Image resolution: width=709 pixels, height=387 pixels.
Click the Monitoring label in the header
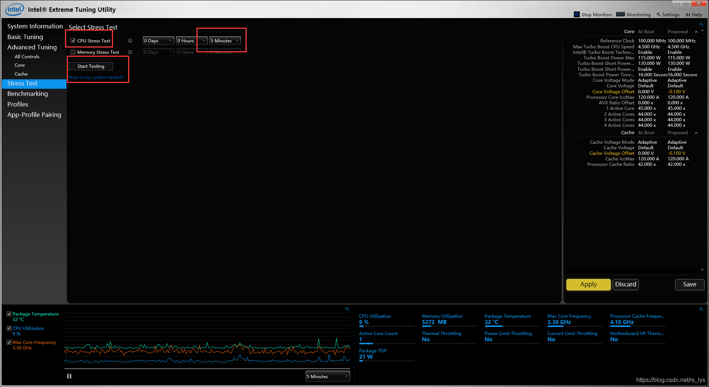[639, 15]
